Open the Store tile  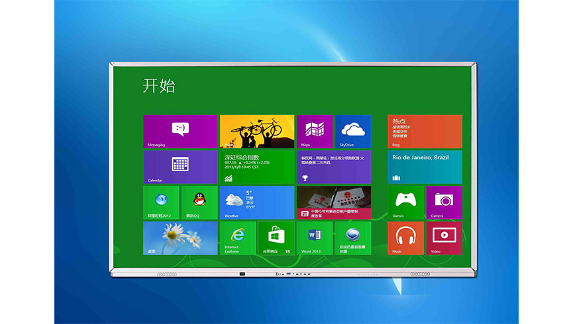(276, 238)
